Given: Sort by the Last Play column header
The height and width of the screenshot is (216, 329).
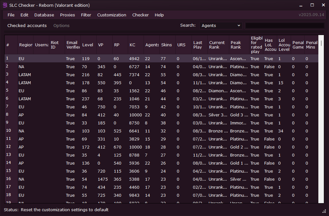Looking at the screenshot, I should click(200, 45).
